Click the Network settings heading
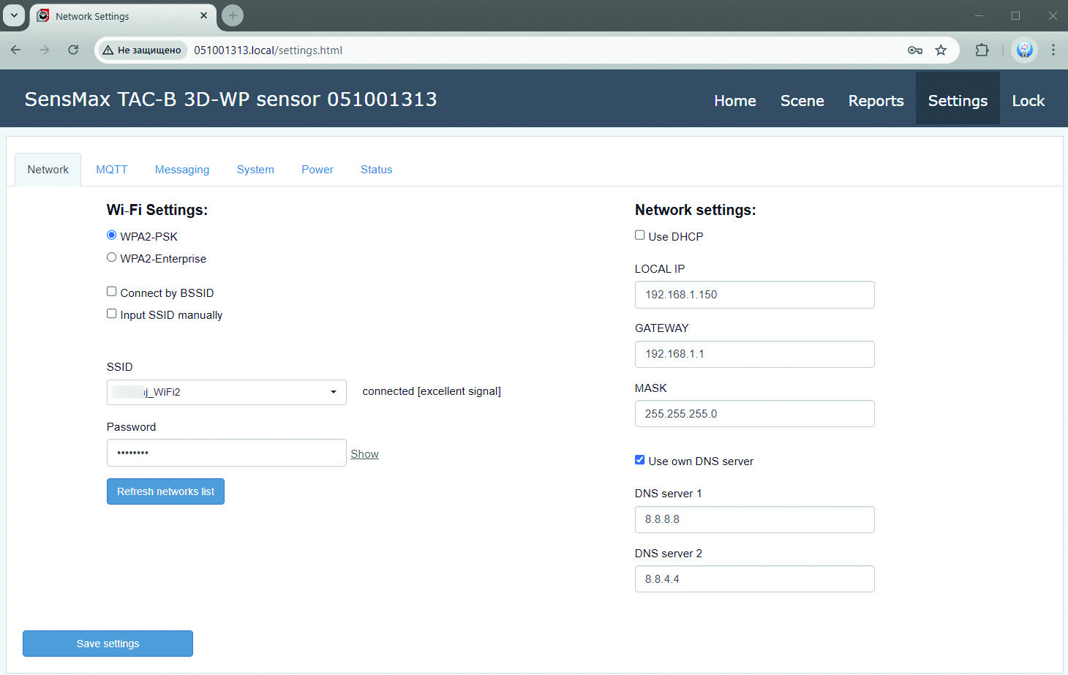 click(696, 210)
